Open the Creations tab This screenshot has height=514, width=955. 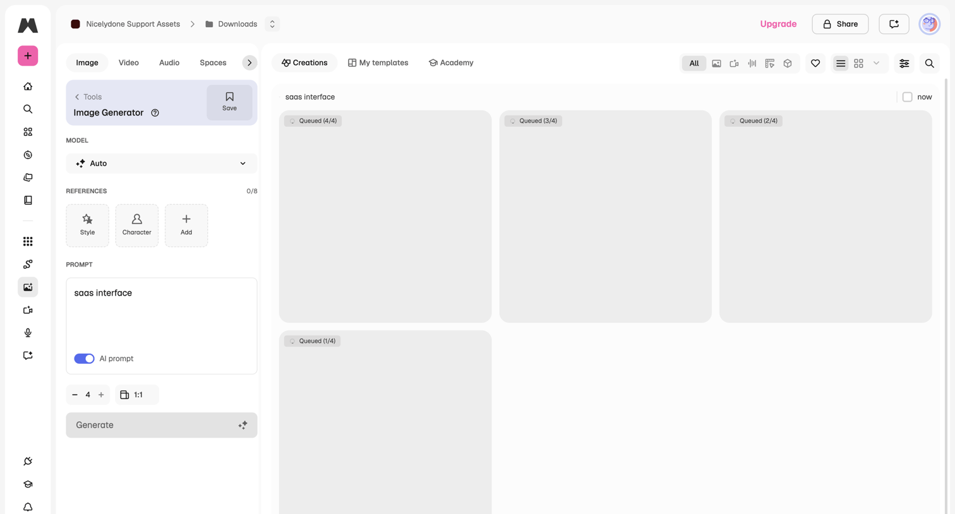pos(304,63)
